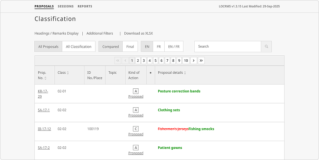Viewport: 319px width, 160px height.
Task: Open Headings / Remarks Display options
Action: point(56,33)
